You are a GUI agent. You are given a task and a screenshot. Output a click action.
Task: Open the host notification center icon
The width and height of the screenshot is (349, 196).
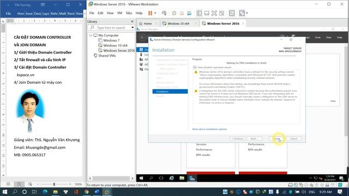tap(340, 192)
